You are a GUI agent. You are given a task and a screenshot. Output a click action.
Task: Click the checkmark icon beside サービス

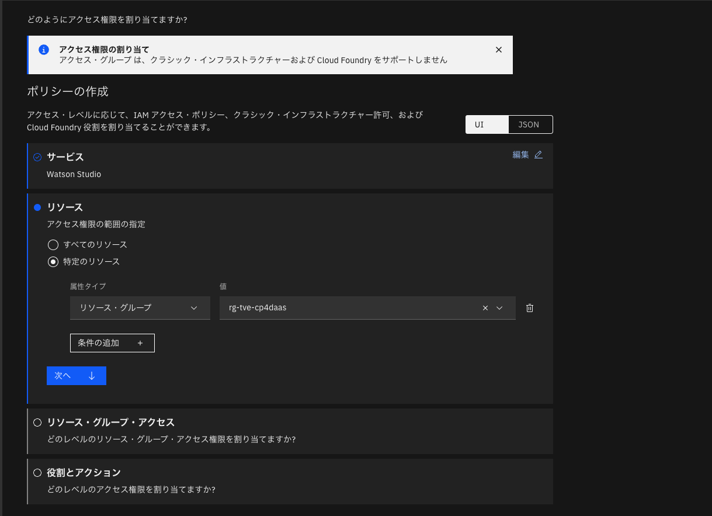[37, 157]
